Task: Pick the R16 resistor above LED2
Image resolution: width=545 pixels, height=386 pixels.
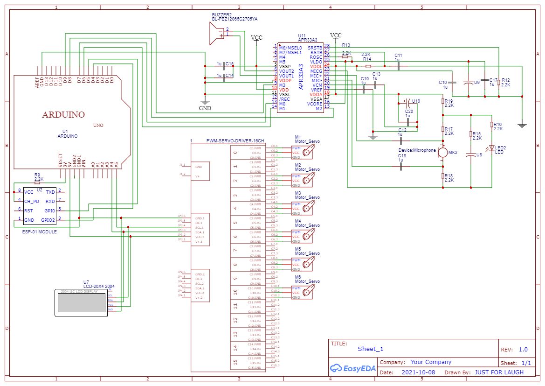Action: [492, 125]
